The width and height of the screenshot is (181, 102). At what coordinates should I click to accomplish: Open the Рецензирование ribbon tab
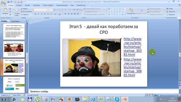pos(62,5)
